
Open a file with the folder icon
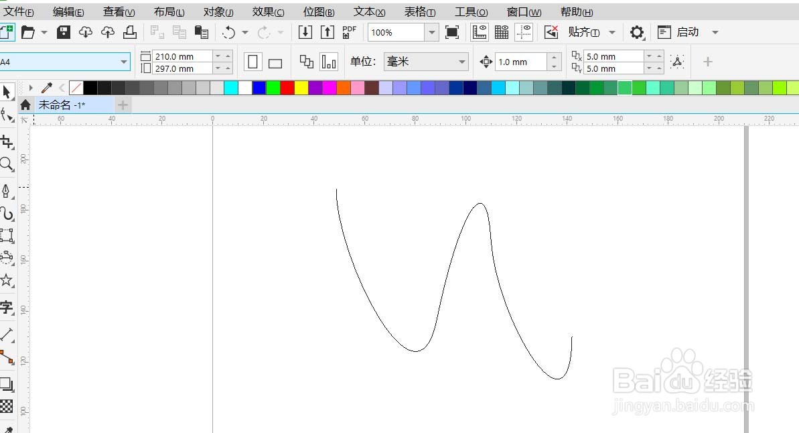[28, 33]
